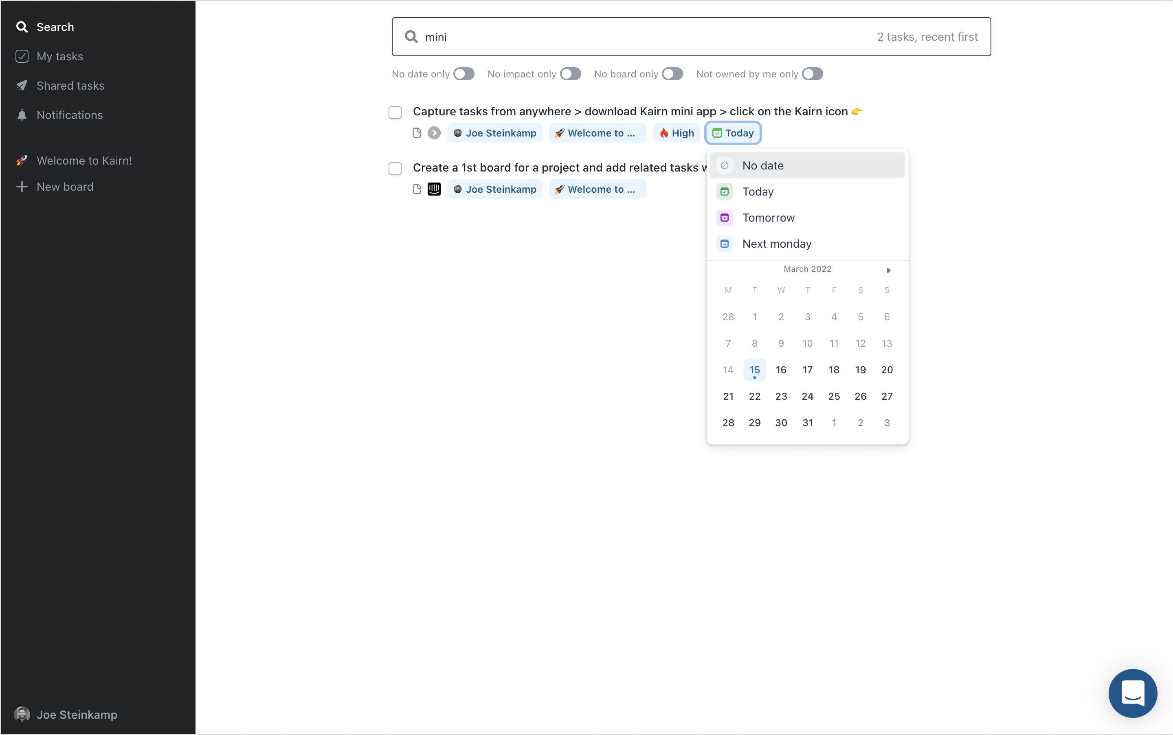Enable the No impact only switch
The height and width of the screenshot is (735, 1173).
tap(570, 74)
